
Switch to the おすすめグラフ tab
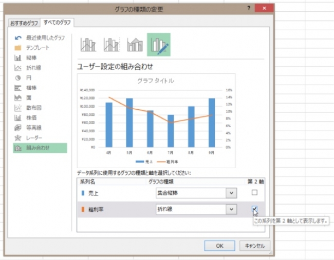[24, 23]
